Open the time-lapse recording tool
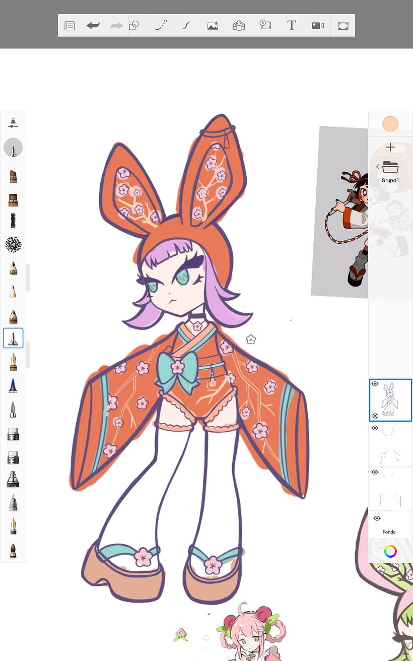 click(x=265, y=25)
